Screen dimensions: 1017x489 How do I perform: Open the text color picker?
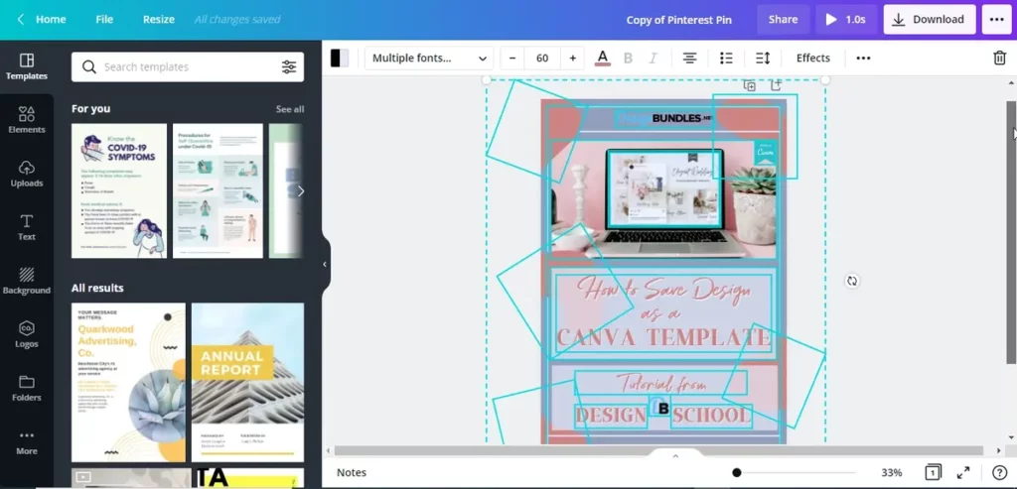click(603, 58)
